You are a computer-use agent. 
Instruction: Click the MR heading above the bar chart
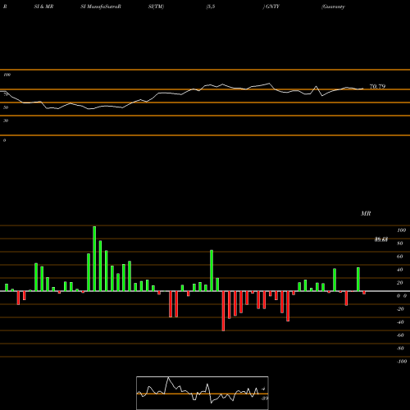(x=366, y=213)
